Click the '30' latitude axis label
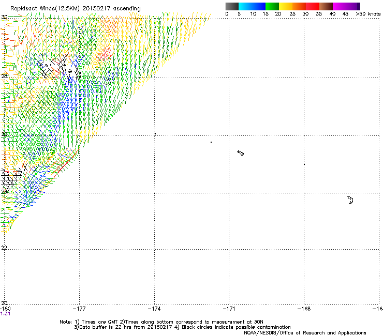This screenshot has width=383, height=336. click(4, 17)
